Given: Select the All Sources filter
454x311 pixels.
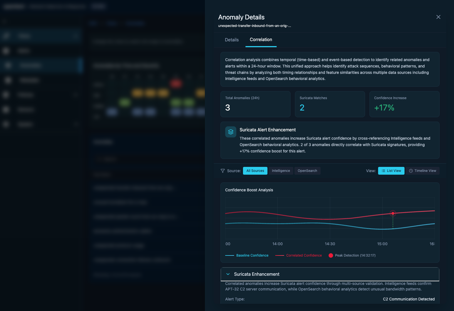Looking at the screenshot, I should (x=255, y=171).
